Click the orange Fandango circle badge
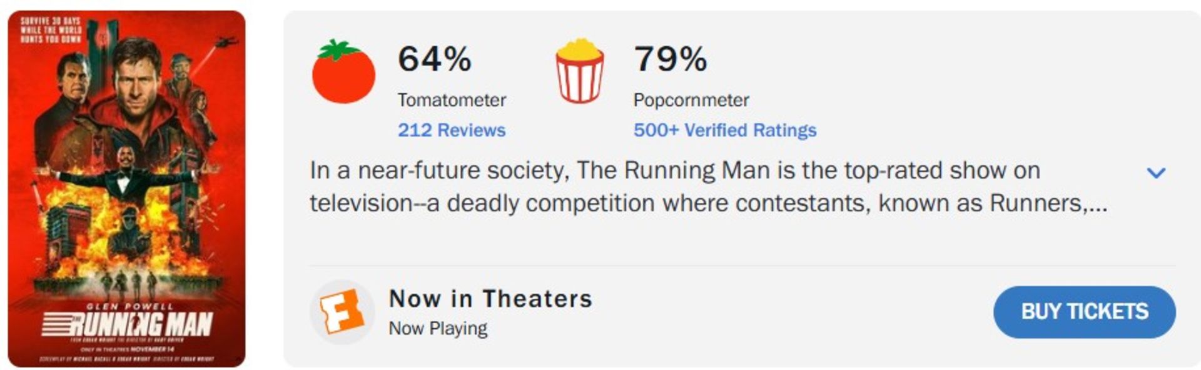 pyautogui.click(x=343, y=311)
